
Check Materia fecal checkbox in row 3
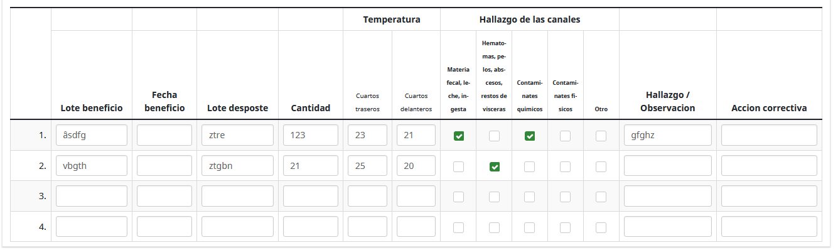click(x=459, y=197)
